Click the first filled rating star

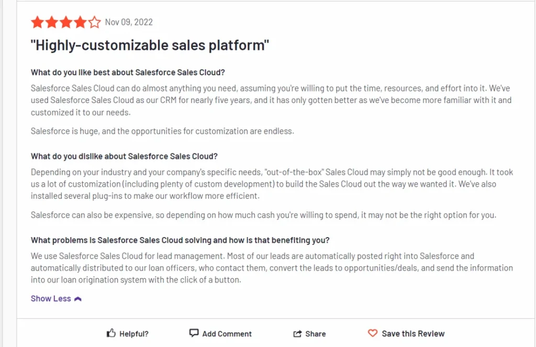point(37,23)
